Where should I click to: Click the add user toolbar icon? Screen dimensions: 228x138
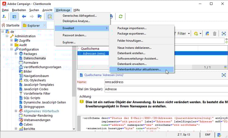pos(4,16)
